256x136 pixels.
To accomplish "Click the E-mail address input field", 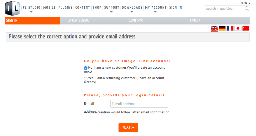I will point(139,104).
